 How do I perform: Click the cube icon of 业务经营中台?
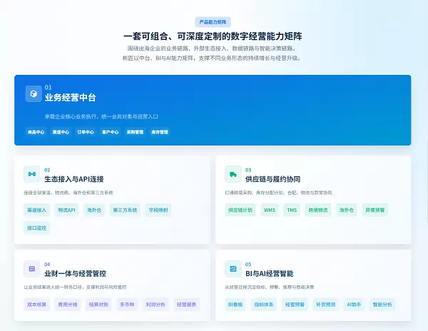[x=34, y=94]
